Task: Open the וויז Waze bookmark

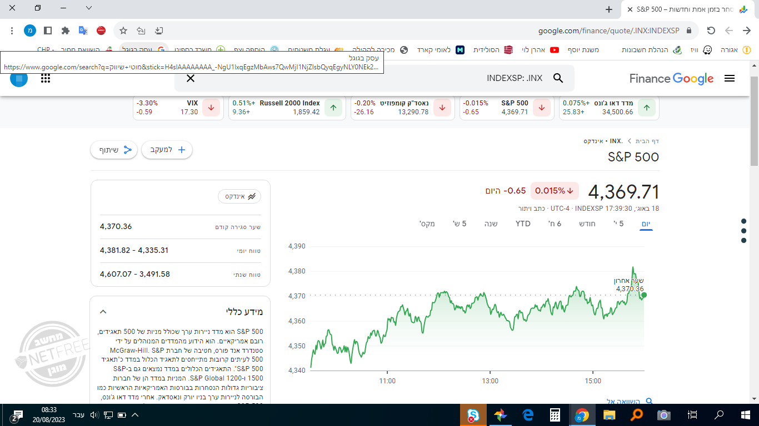Action: click(x=701, y=50)
